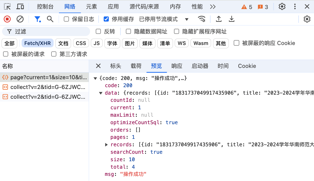Activate the inspect element picker icon
314x181 pixels.
pos(7,6)
